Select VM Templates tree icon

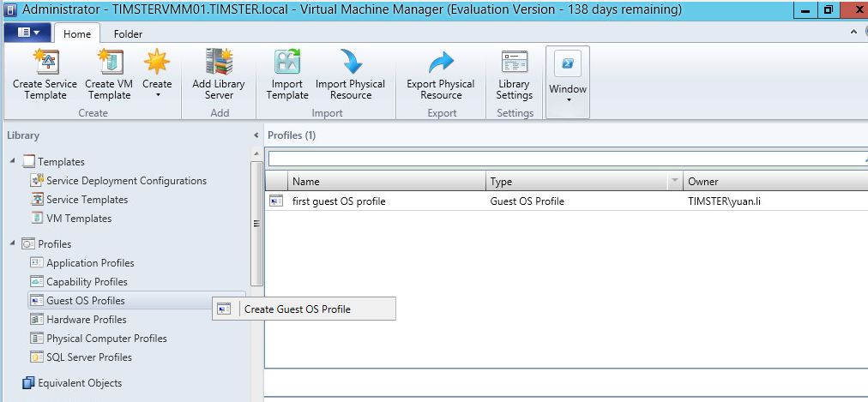click(37, 219)
